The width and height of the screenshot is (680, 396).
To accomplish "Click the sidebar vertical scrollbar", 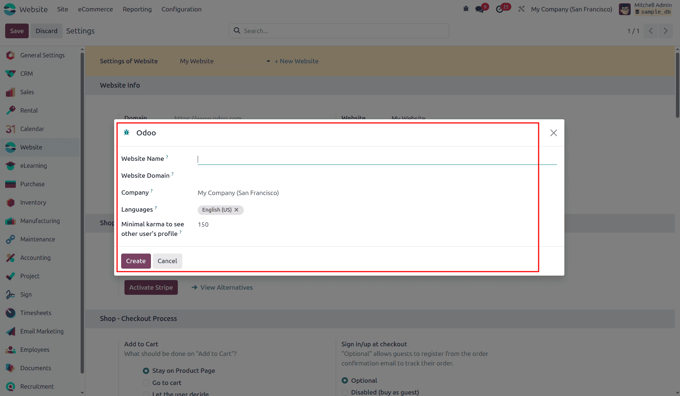I will (x=82, y=213).
